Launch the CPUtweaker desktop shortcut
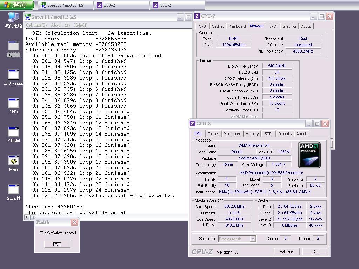Screen dimensions: 359x269 (x=14, y=77)
